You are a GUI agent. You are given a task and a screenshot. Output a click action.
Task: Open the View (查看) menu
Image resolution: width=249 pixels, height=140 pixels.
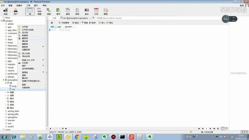tap(11, 5)
